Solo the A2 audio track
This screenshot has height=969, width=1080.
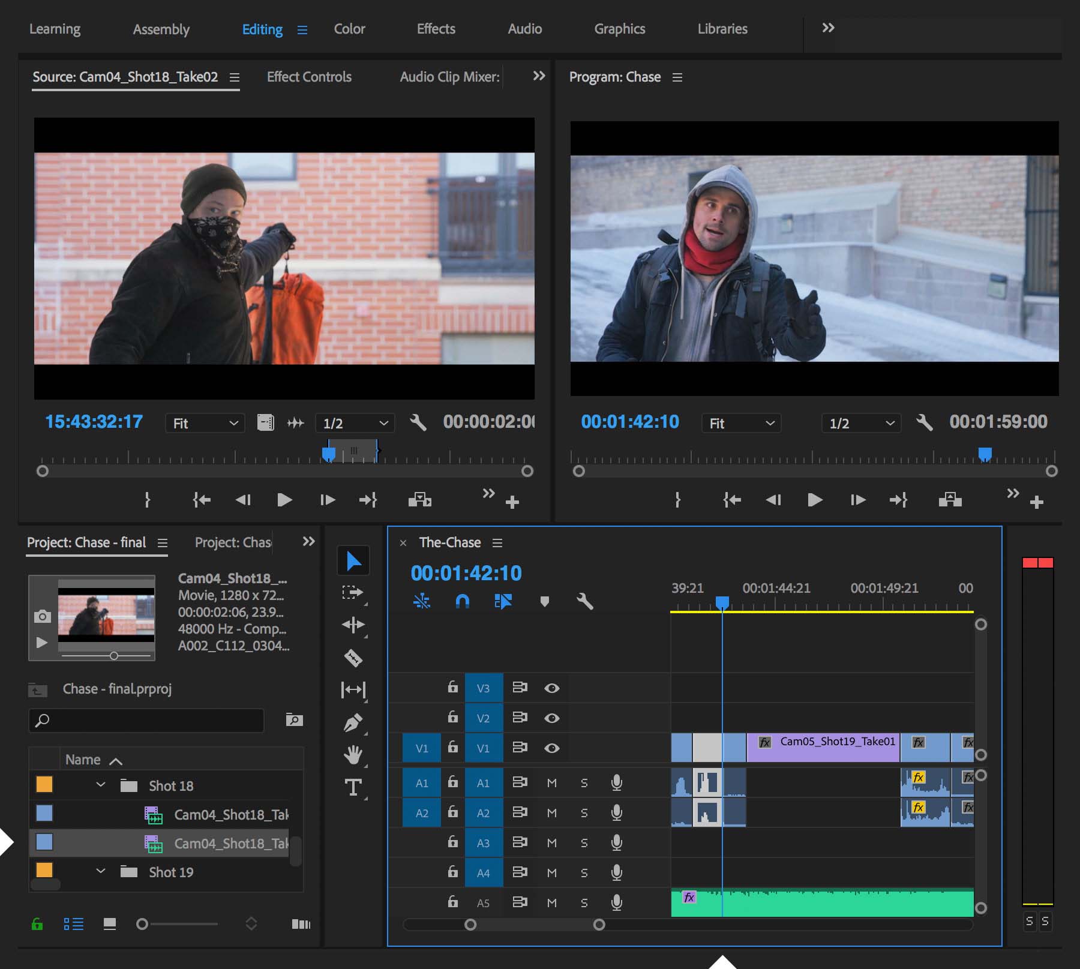pyautogui.click(x=584, y=813)
